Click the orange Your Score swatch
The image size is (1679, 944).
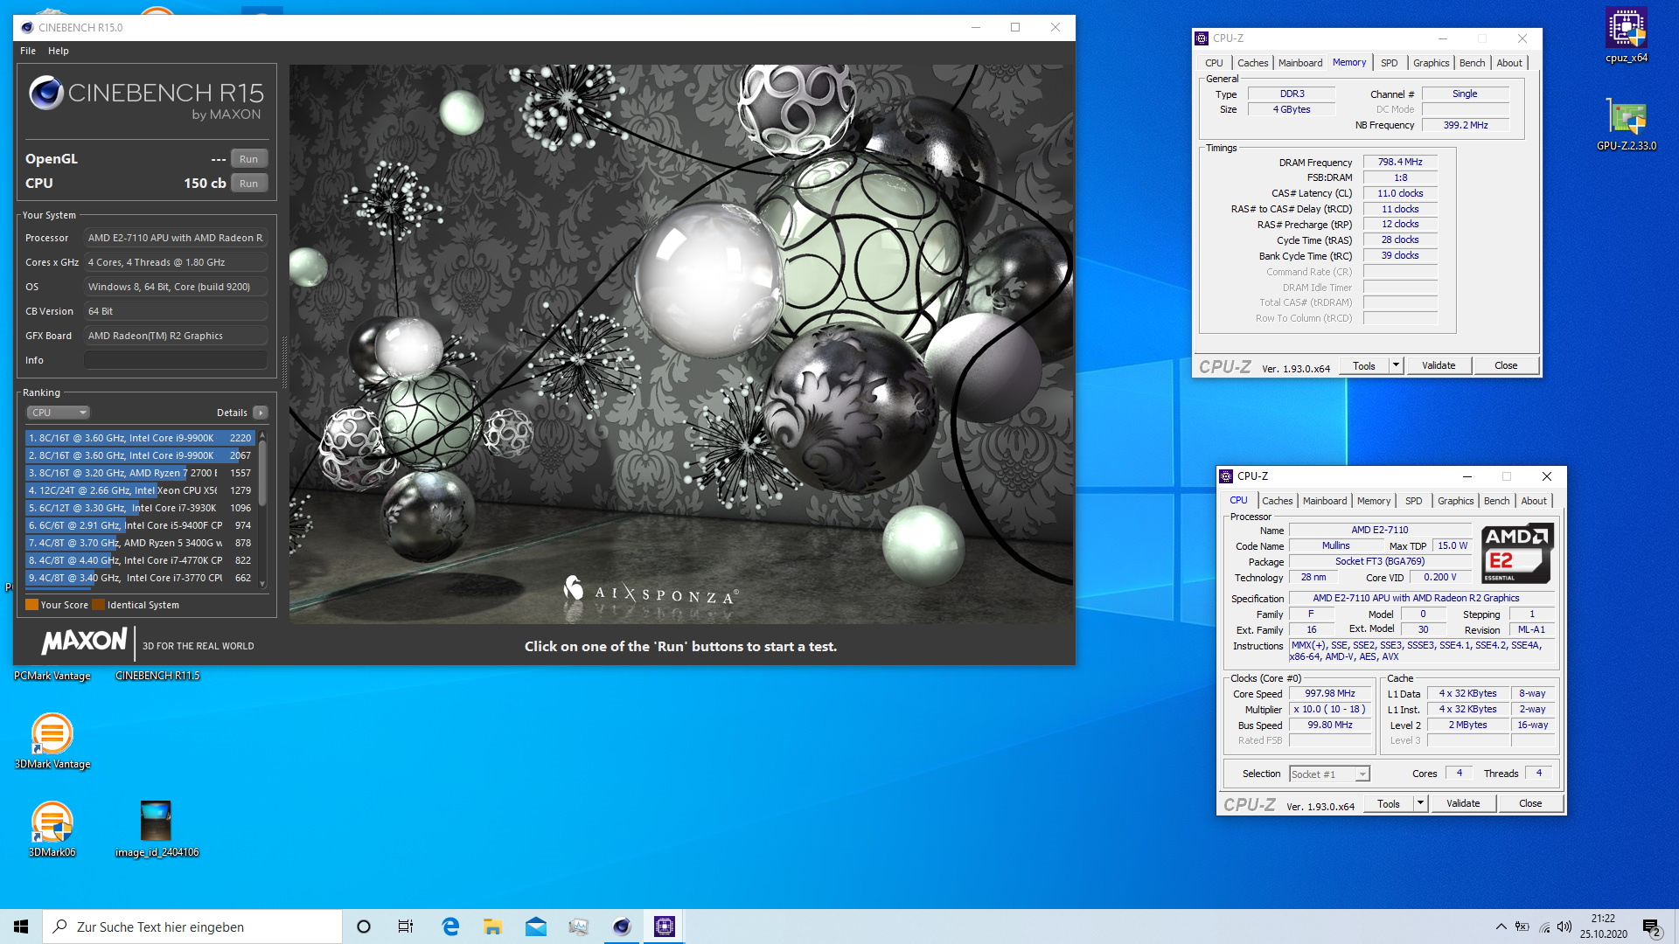coord(31,605)
